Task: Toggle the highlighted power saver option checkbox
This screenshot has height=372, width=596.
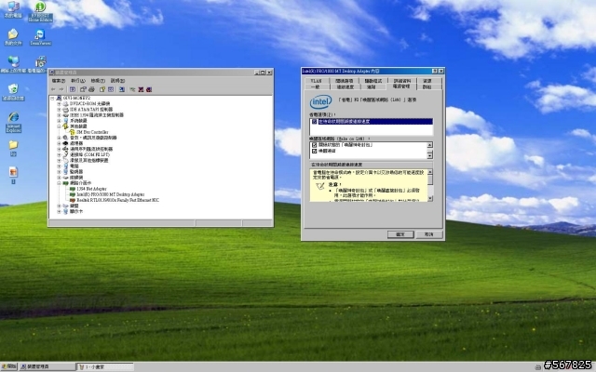Action: point(315,122)
